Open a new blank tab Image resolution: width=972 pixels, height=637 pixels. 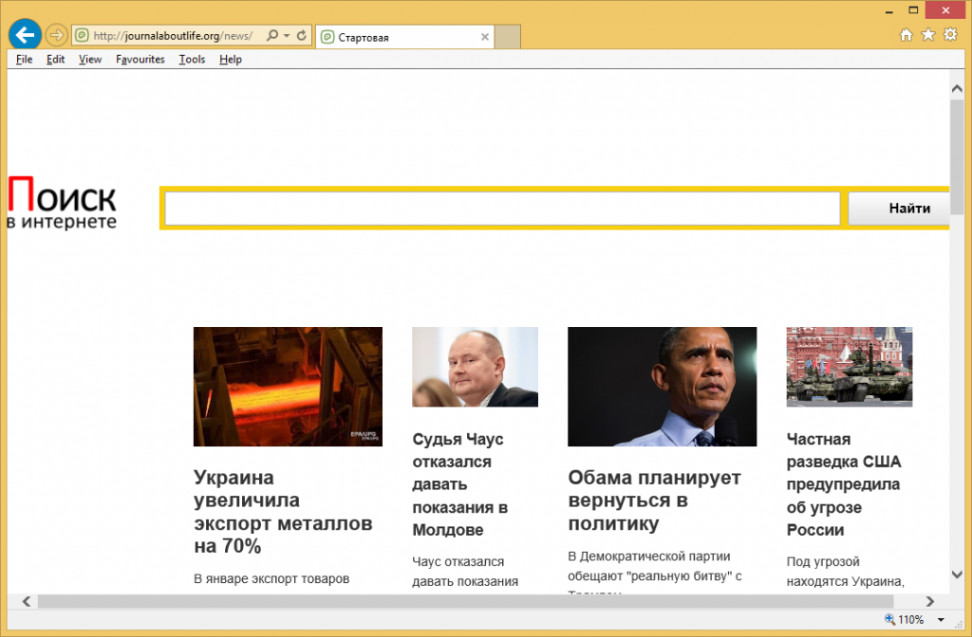[x=508, y=37]
